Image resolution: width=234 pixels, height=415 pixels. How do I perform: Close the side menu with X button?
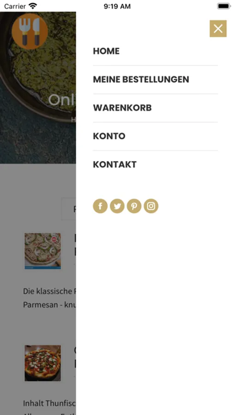point(218,29)
